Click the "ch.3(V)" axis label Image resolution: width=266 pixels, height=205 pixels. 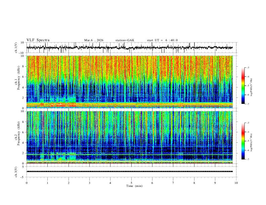click(x=16, y=172)
